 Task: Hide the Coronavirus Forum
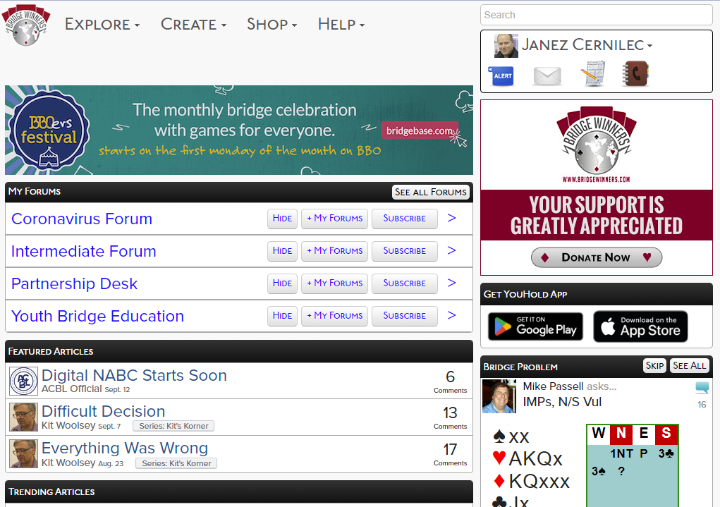[282, 219]
